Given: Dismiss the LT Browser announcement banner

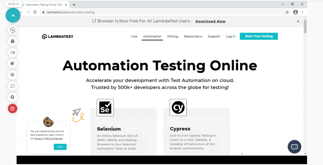Looking at the screenshot, I should [298, 21].
